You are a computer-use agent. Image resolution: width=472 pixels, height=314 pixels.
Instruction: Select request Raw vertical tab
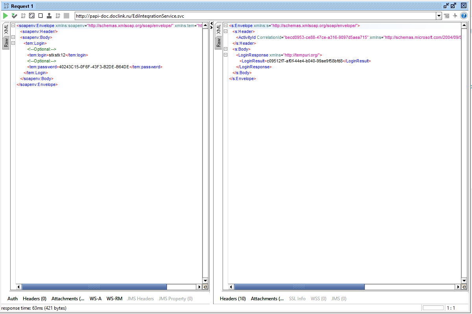[6, 43]
